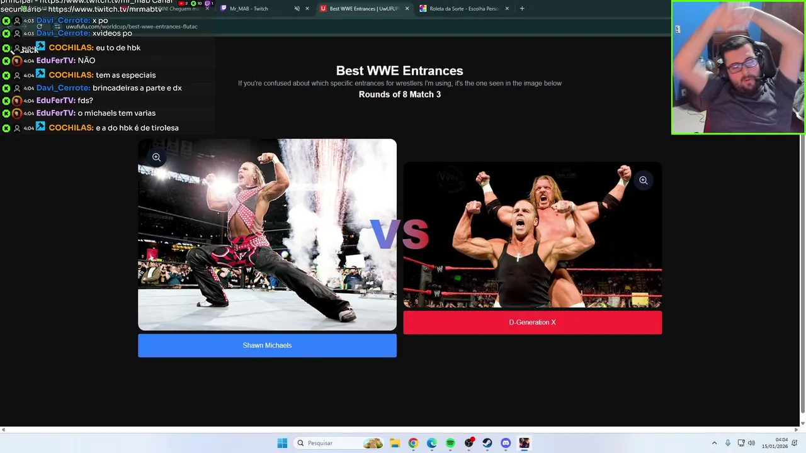Close the Best WWE Entrances tab
Screen dimensions: 806x453
tap(407, 9)
